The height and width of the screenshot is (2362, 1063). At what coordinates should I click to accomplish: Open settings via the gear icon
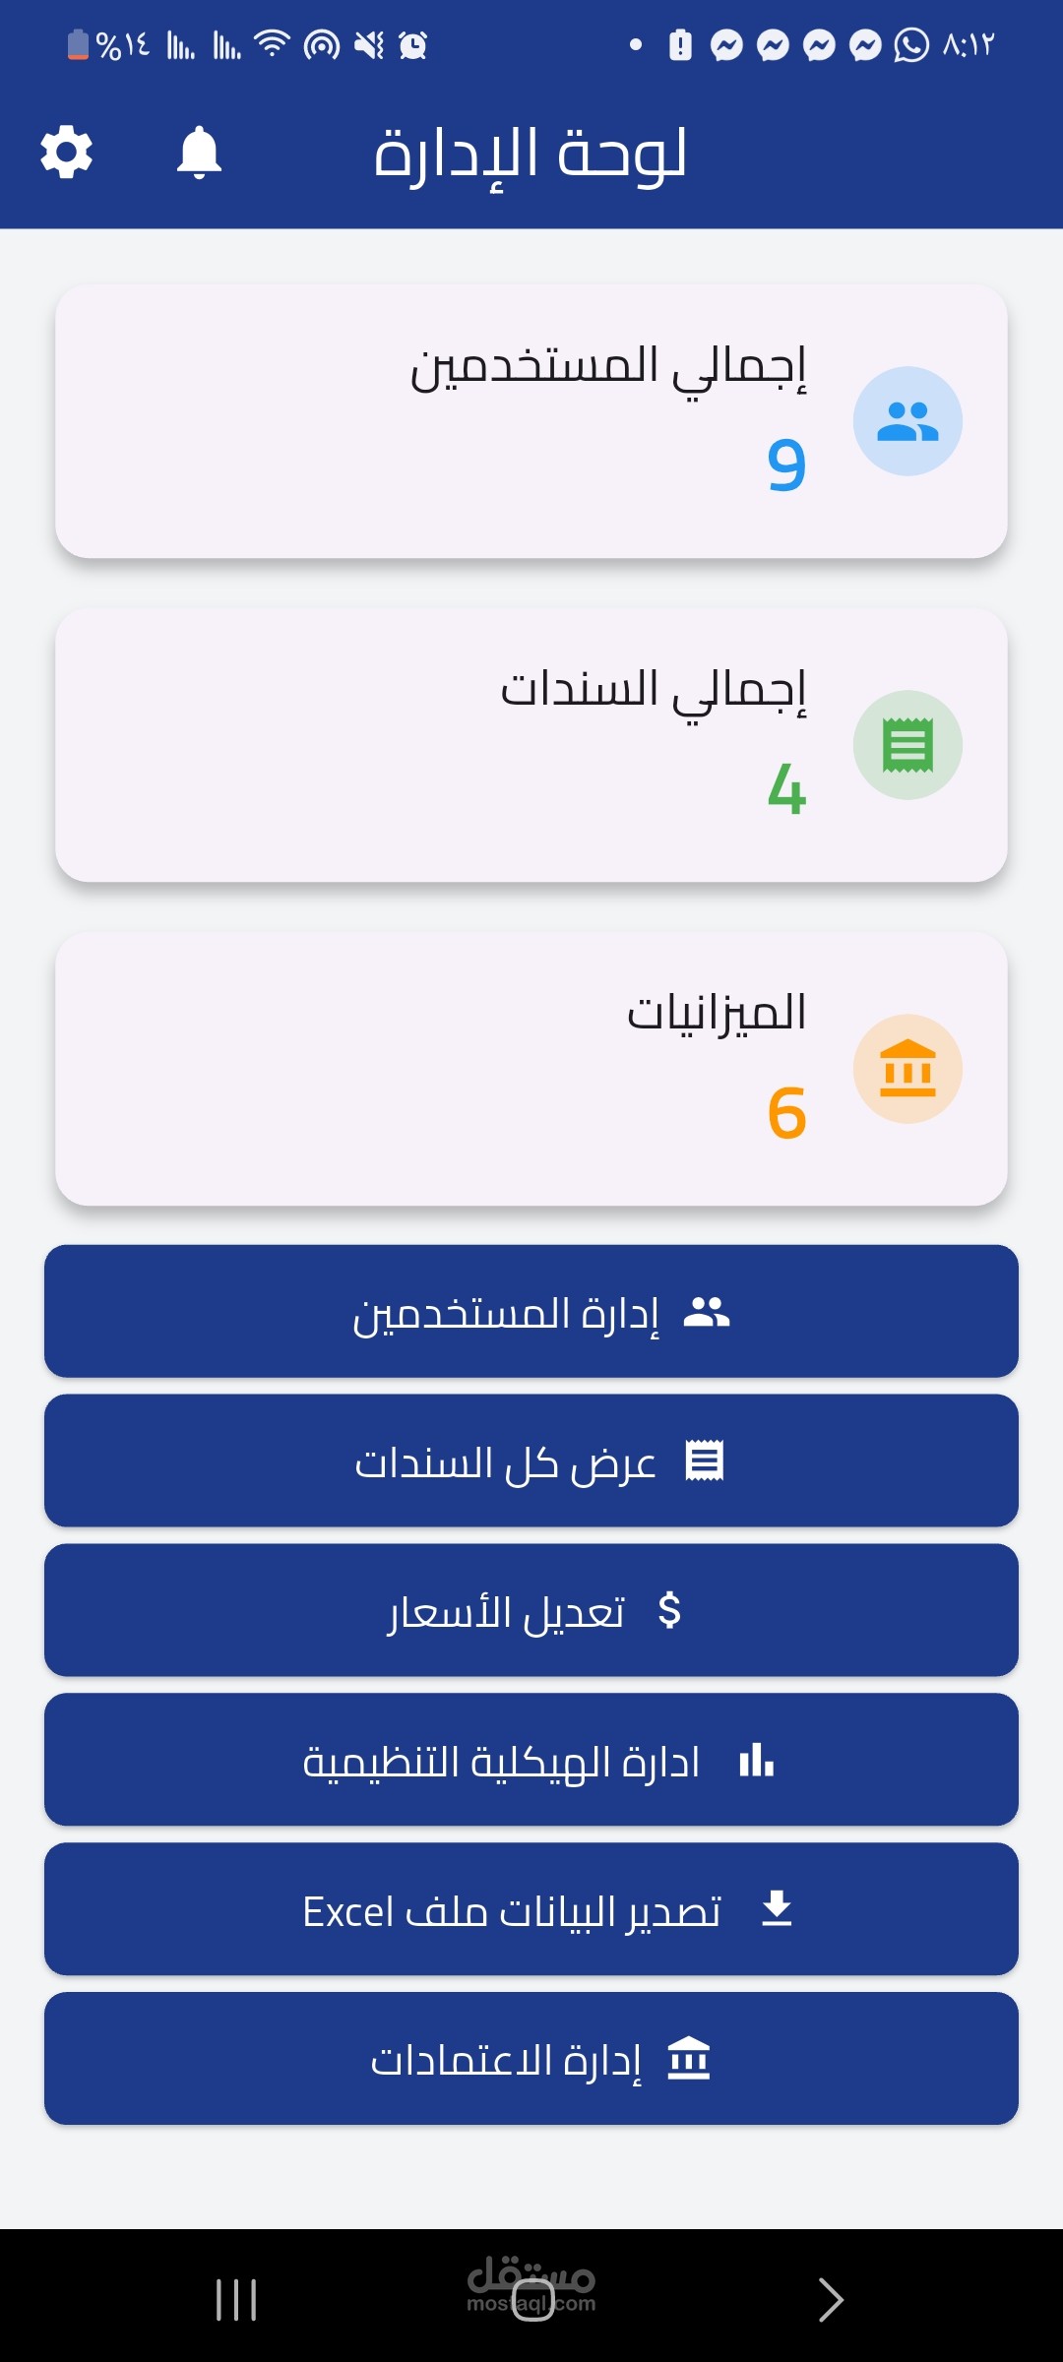(66, 153)
